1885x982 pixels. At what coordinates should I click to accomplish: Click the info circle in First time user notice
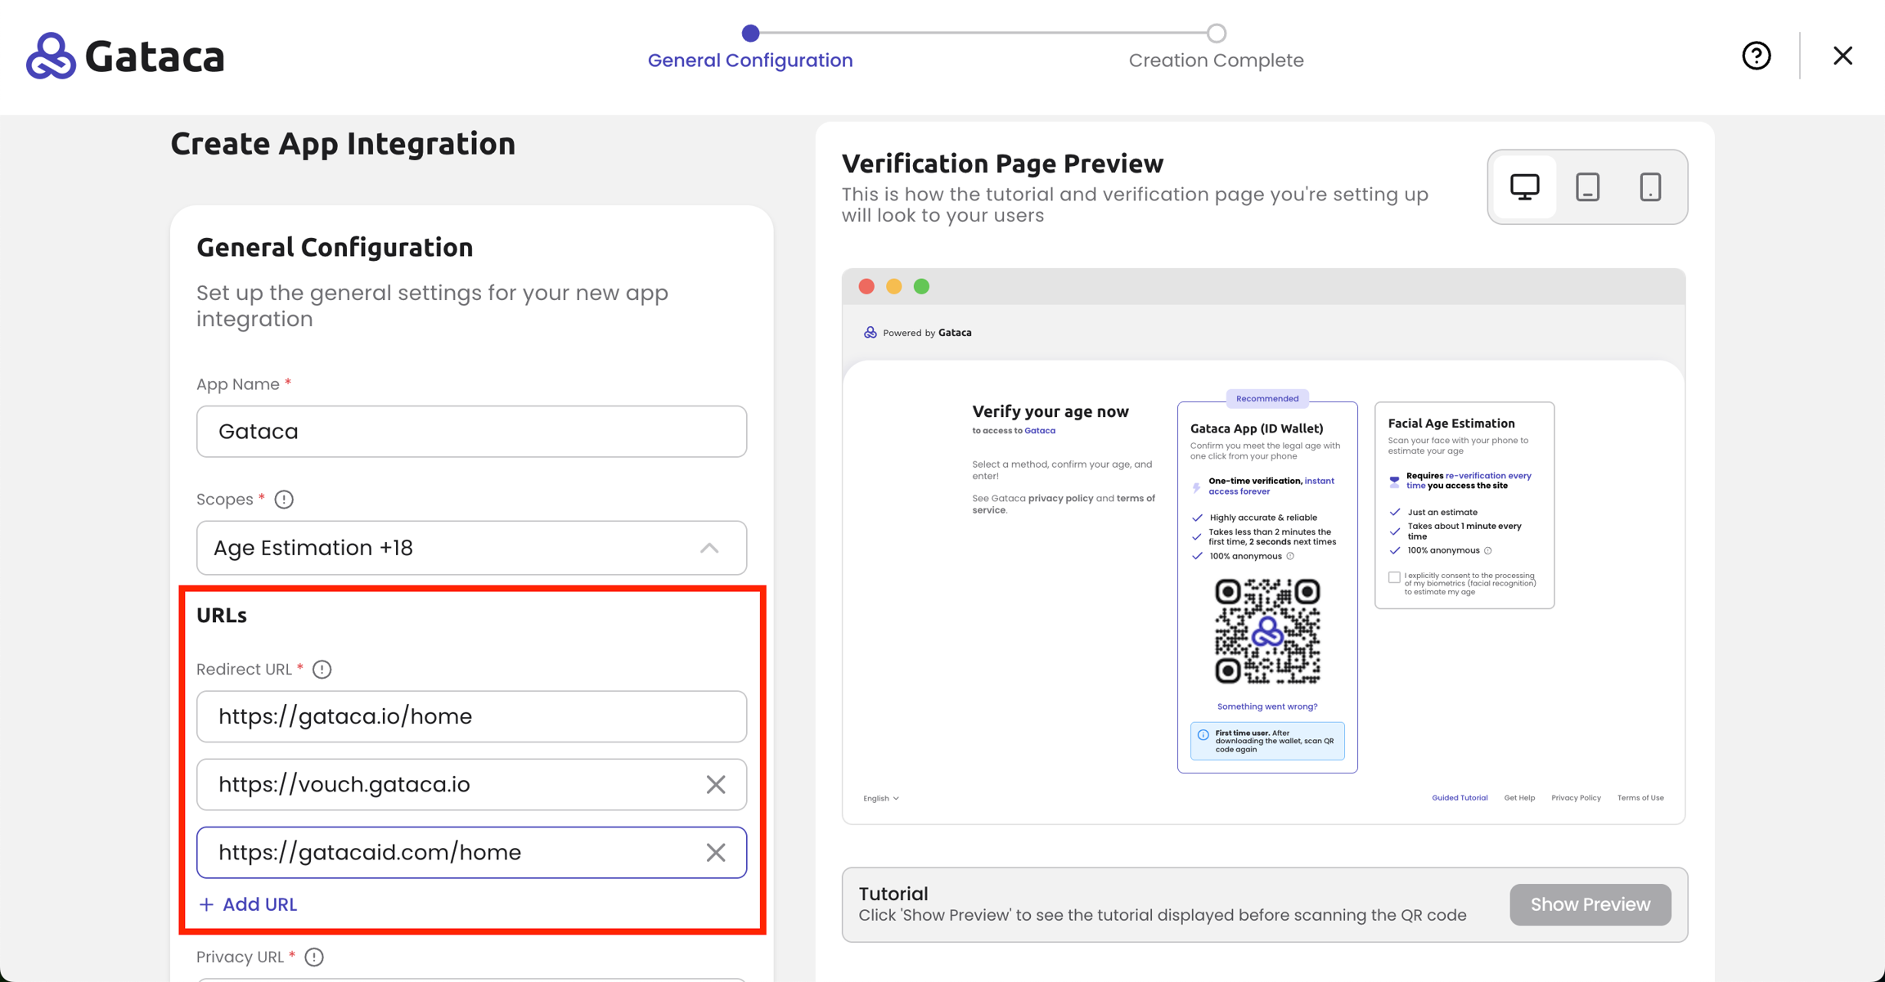[1203, 735]
